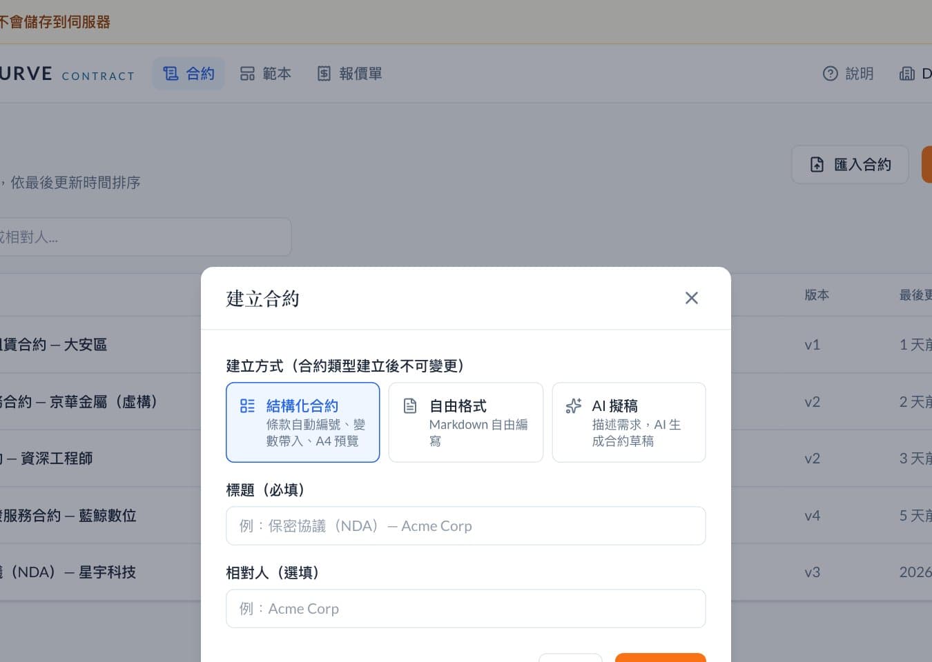
Task: Click version v4 in the table
Action: point(813,515)
